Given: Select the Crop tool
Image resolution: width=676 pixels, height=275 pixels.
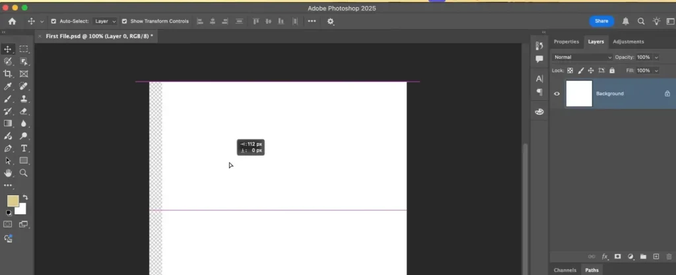Looking at the screenshot, I should click(x=8, y=74).
